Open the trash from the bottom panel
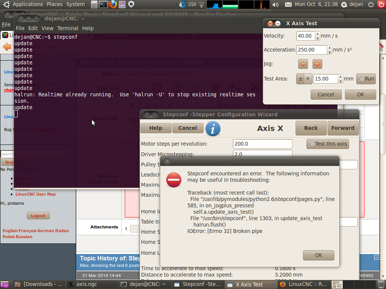This screenshot has width=386, height=289. [x=381, y=284]
